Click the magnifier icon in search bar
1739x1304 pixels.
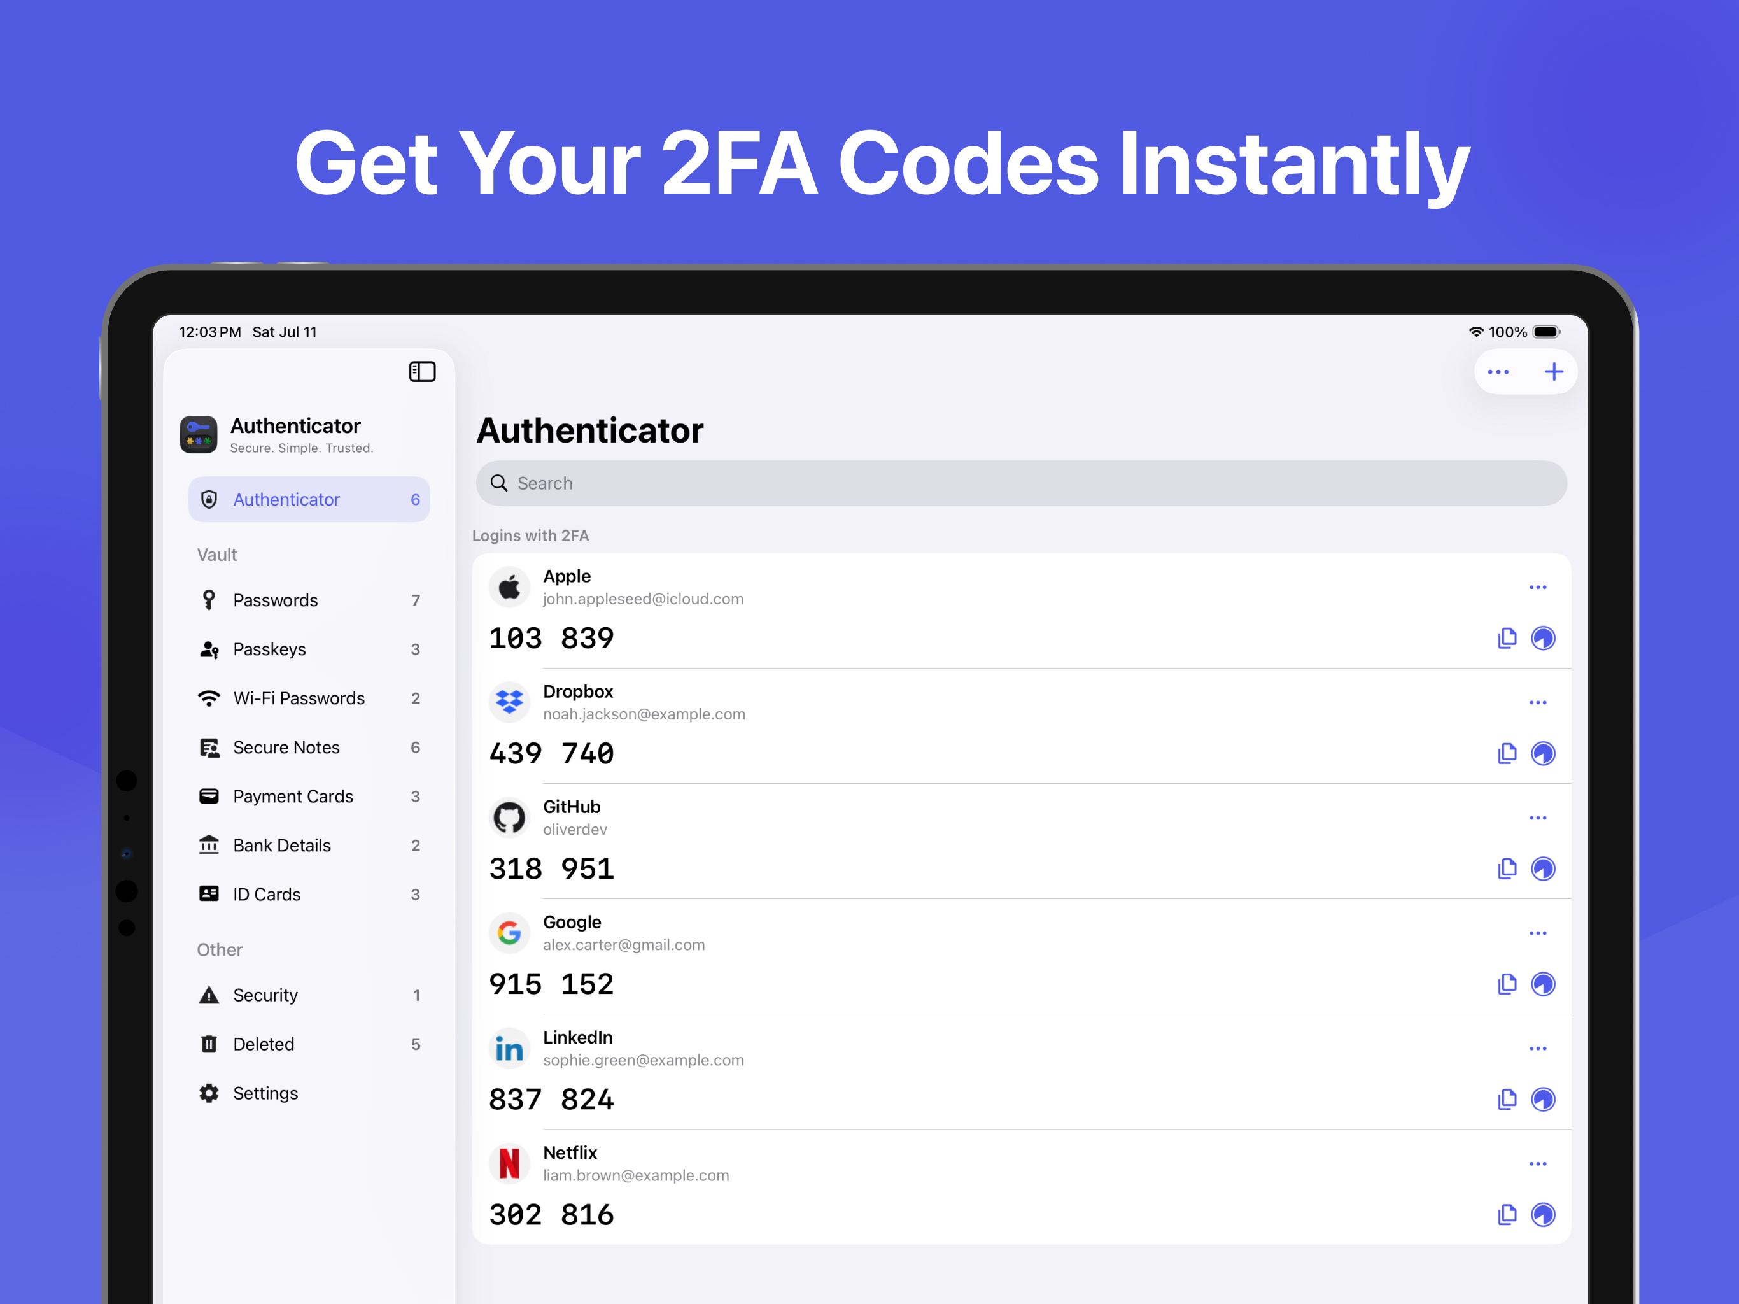pos(499,483)
